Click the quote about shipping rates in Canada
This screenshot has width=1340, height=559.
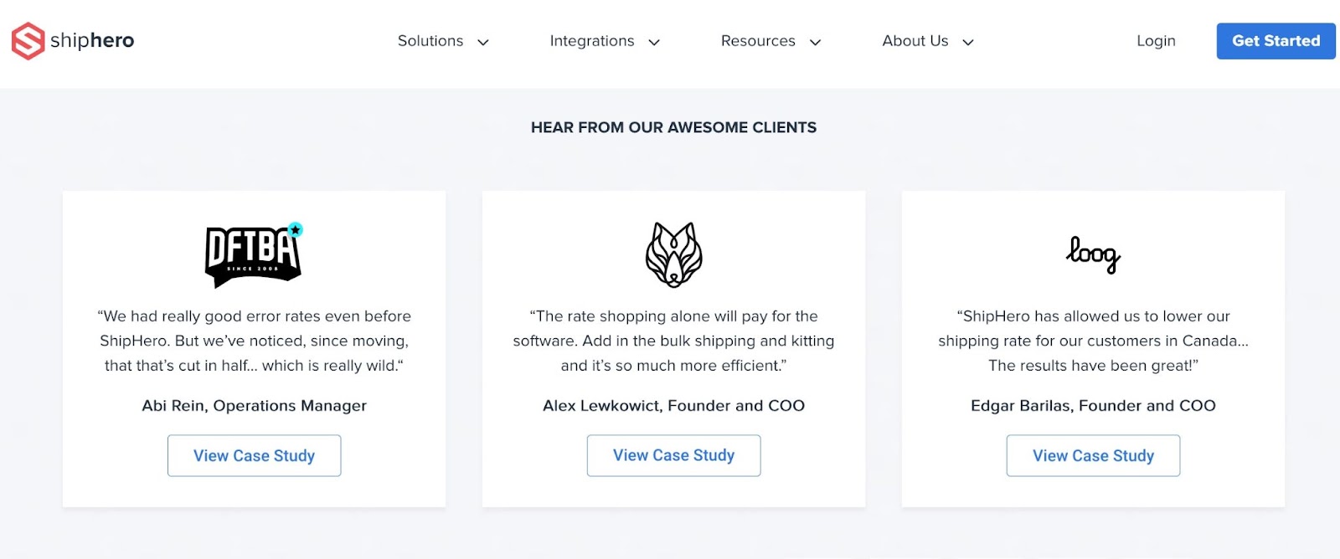pyautogui.click(x=1093, y=341)
